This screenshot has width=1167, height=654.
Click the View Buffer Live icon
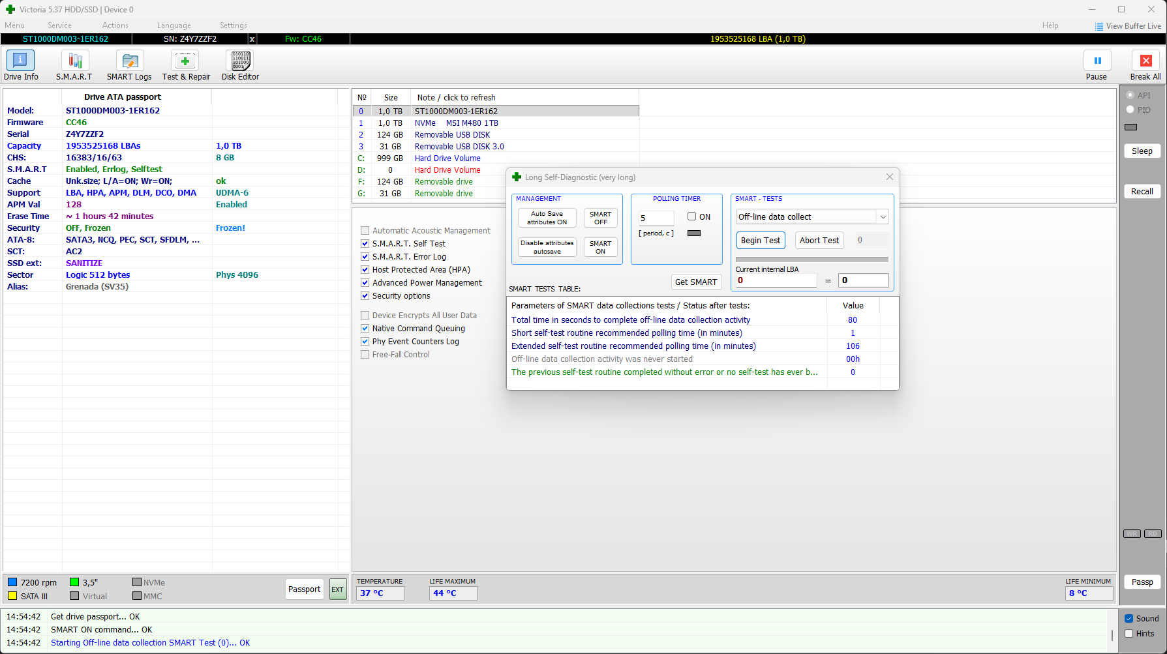click(1099, 27)
